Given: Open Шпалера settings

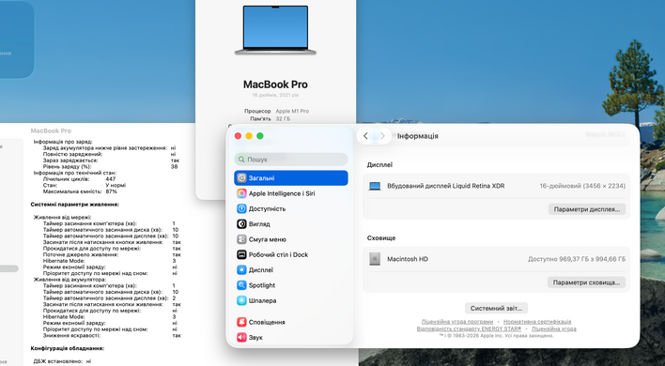Looking at the screenshot, I should 291,300.
